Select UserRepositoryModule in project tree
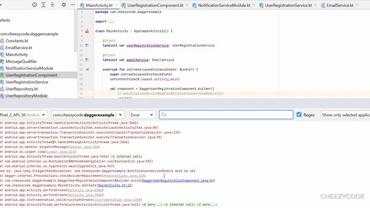This screenshot has width=370, height=208. pyautogui.click(x=27, y=96)
